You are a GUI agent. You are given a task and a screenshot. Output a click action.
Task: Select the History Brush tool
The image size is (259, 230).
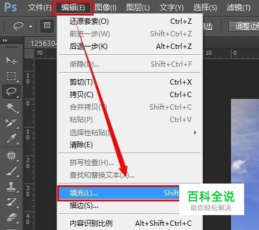pos(11,202)
